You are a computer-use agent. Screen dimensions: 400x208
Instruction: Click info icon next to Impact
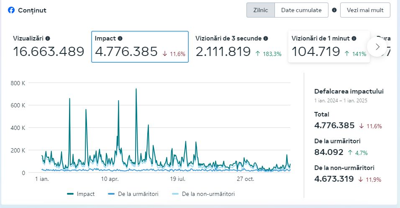tap(120, 38)
